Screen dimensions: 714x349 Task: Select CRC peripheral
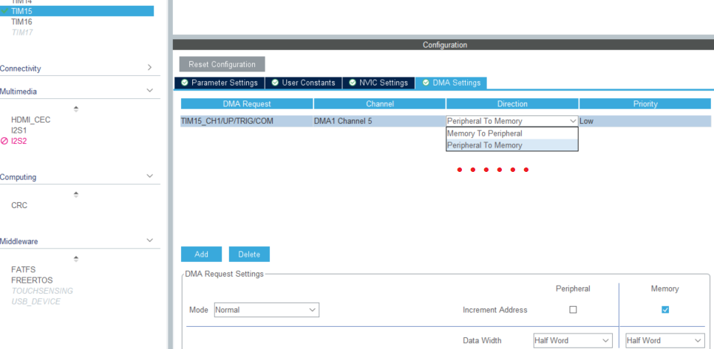pos(19,205)
